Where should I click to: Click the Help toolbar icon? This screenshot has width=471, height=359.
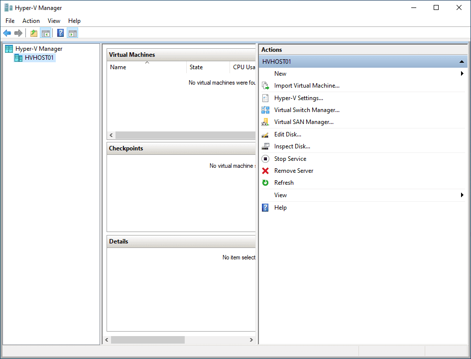60,33
